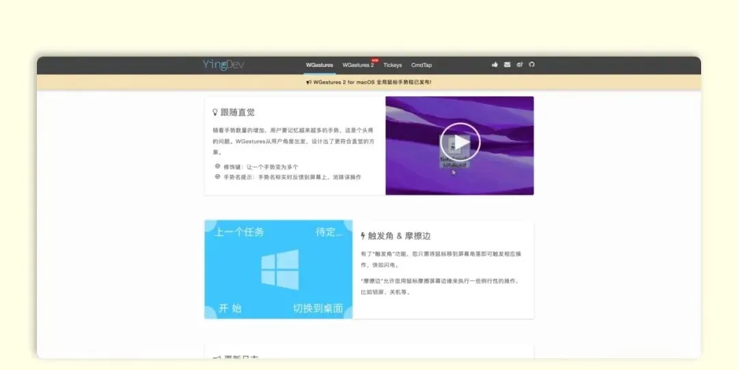Open the GitHub icon link
738x370 pixels.
click(x=532, y=64)
